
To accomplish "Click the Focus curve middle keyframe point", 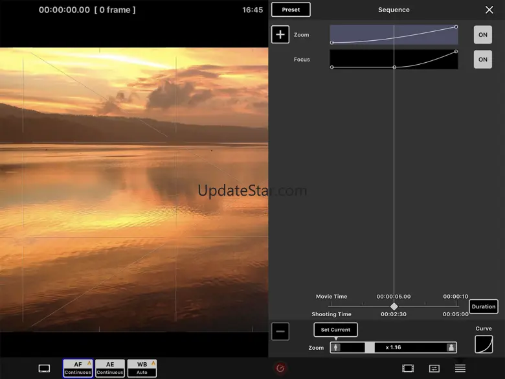I will tap(394, 67).
